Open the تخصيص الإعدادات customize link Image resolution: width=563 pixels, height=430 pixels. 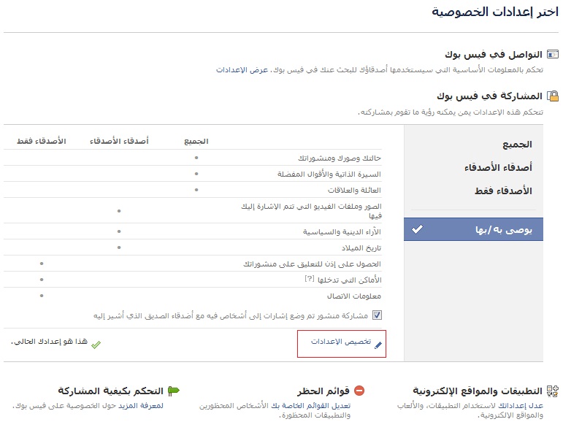pyautogui.click(x=341, y=342)
